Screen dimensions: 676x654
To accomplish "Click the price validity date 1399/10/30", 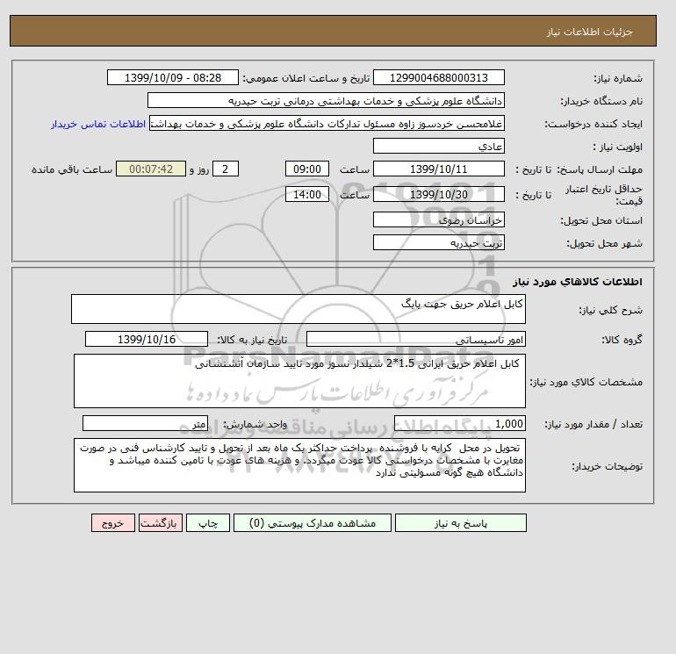I will pyautogui.click(x=438, y=194).
